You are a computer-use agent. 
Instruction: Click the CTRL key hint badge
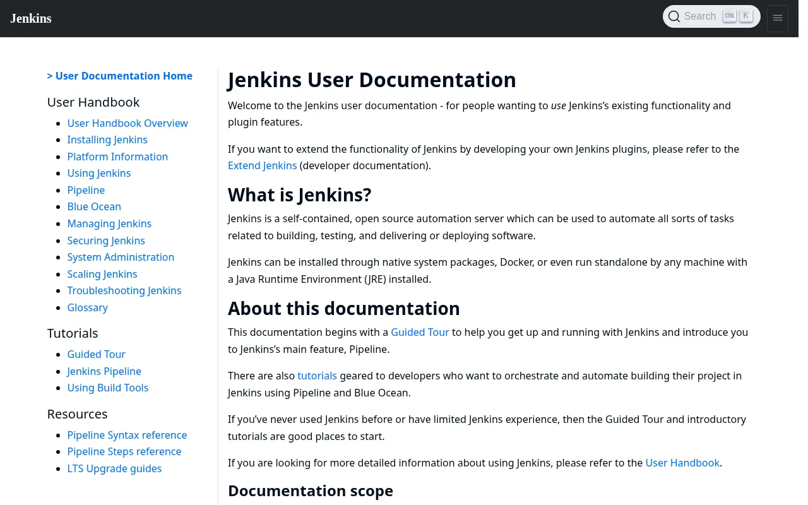[x=730, y=16]
